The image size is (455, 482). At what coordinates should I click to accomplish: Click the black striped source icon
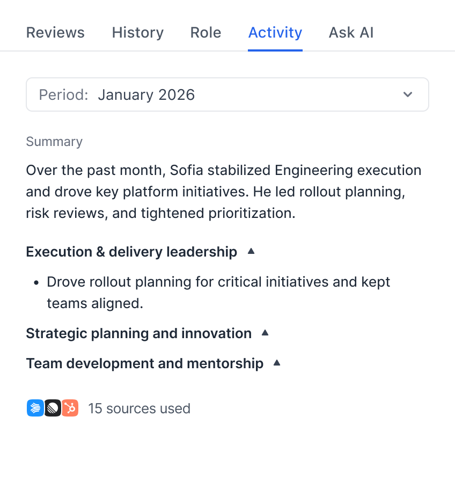(53, 408)
